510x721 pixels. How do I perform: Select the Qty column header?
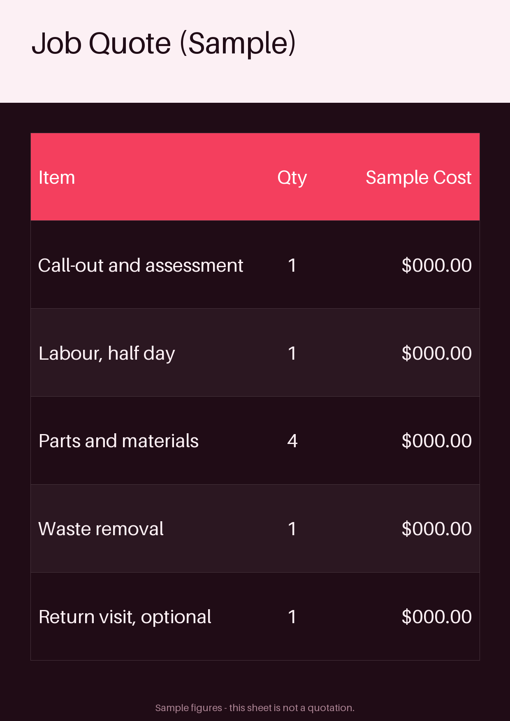coord(292,178)
